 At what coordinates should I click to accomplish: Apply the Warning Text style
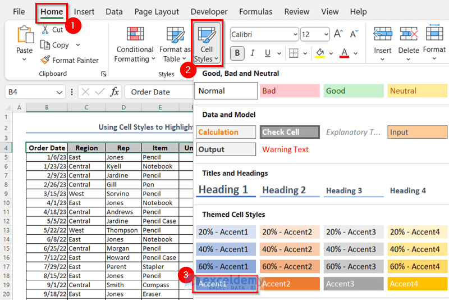coord(285,149)
